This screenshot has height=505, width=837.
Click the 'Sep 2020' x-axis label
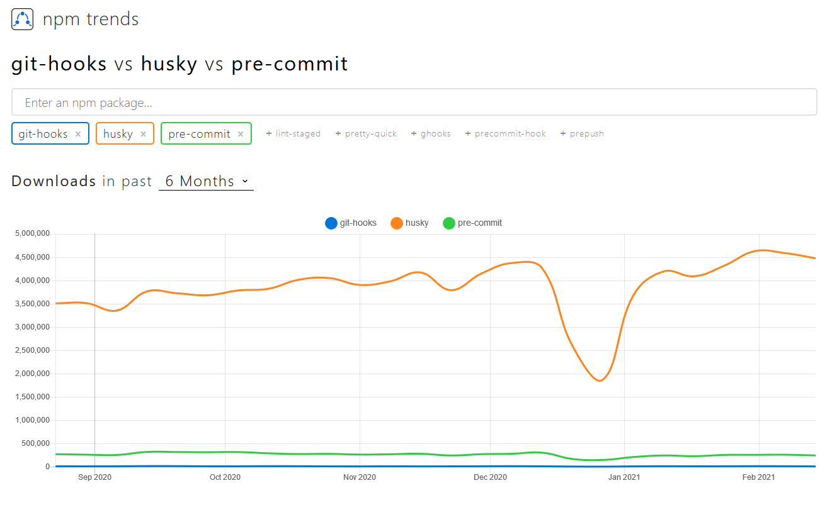pos(94,477)
